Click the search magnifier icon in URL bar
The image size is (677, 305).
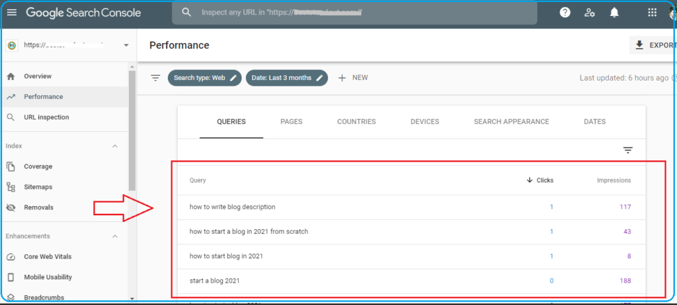[186, 13]
